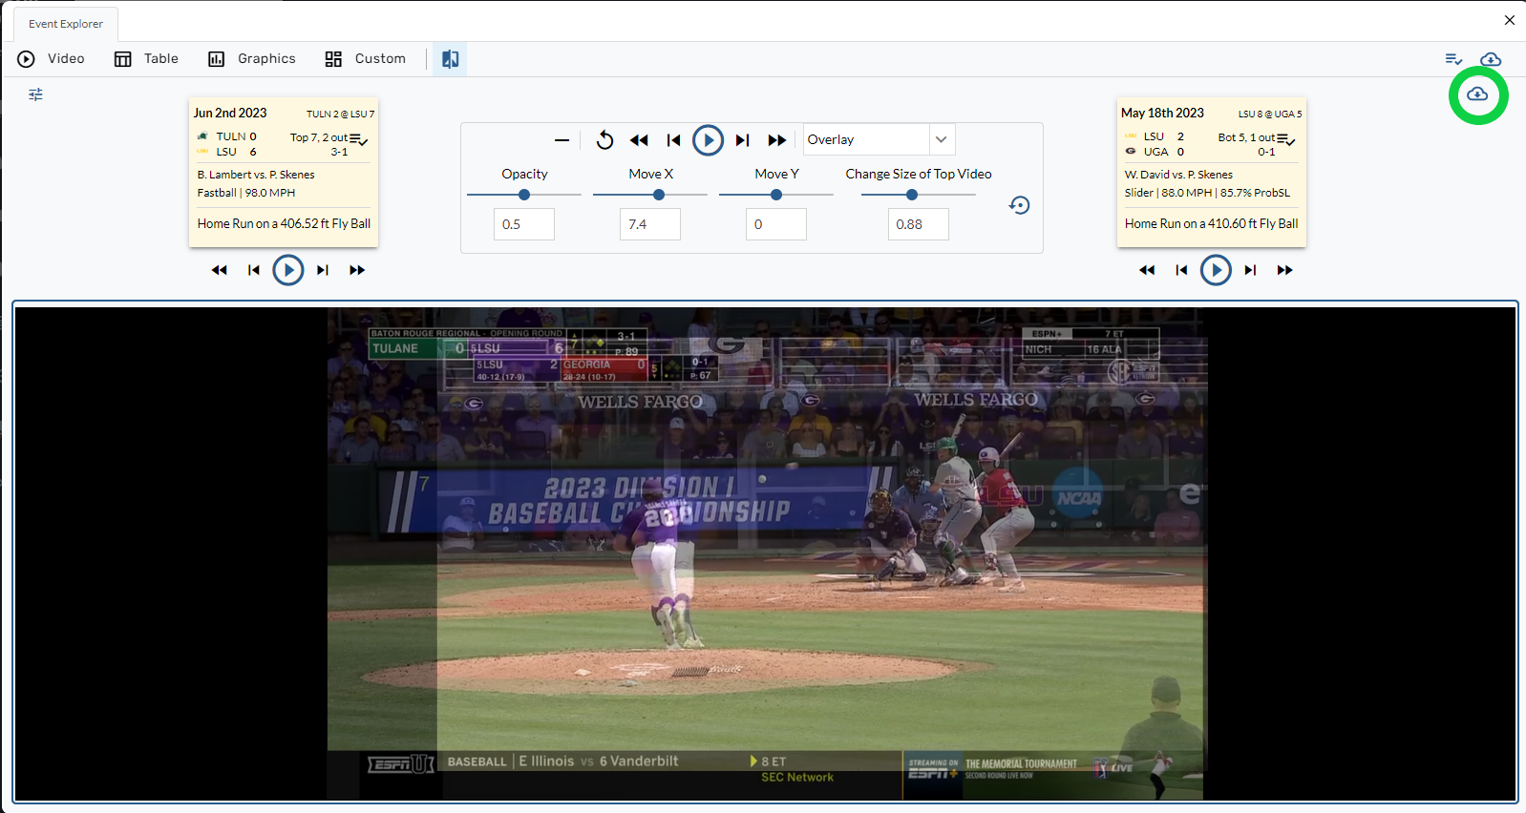Restart the overlay video with replay icon
Viewport: 1526px width, 813px height.
point(604,140)
